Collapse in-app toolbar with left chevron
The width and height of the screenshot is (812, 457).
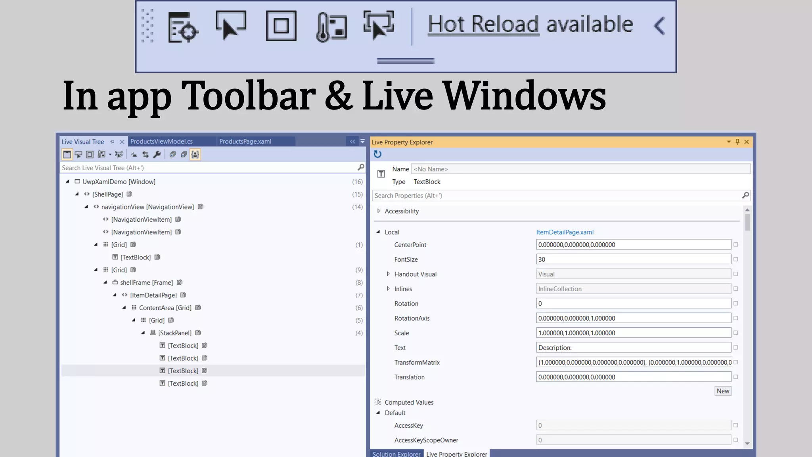(x=659, y=26)
